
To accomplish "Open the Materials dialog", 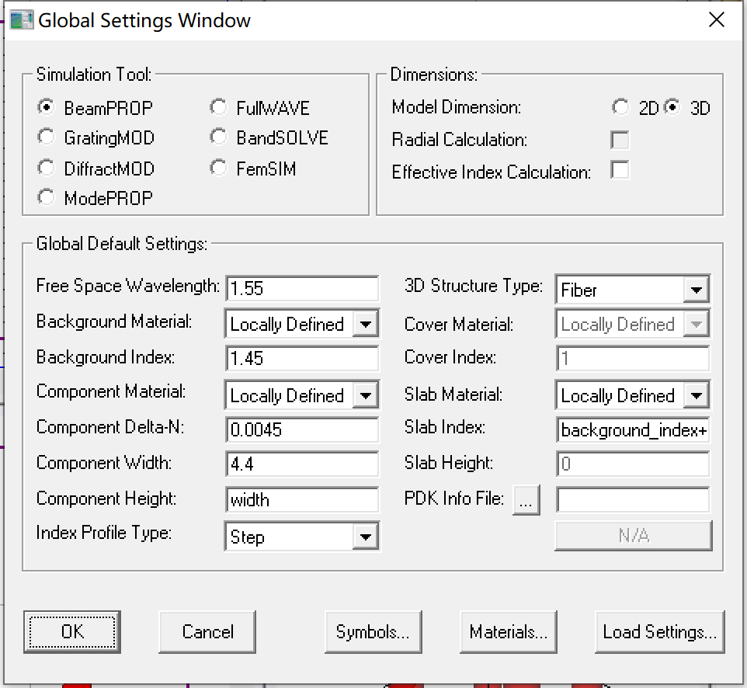I will (508, 631).
